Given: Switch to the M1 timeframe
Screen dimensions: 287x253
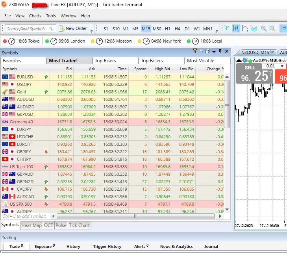Looking at the screenshot, I should click(x=125, y=29).
